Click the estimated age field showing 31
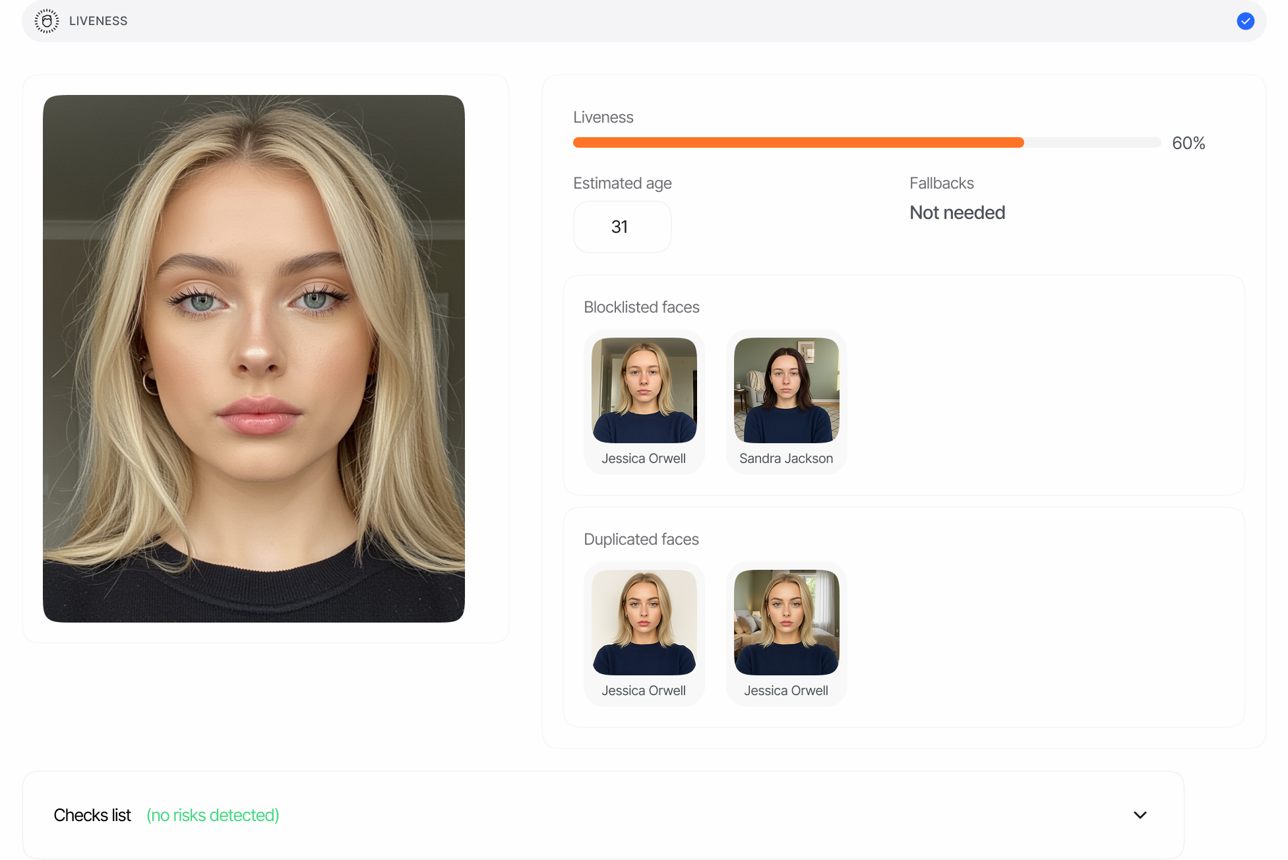 coord(622,227)
